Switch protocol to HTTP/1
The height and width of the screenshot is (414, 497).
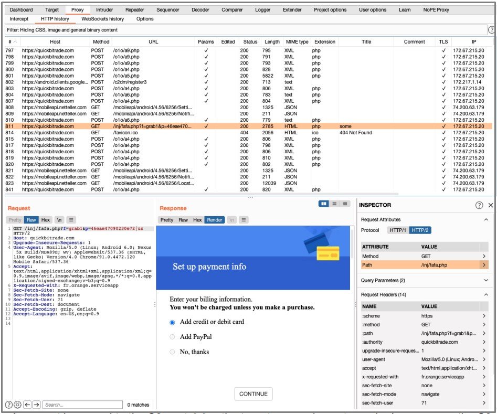398,230
